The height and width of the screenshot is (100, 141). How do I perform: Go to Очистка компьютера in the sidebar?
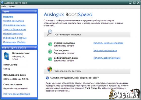point(14,21)
